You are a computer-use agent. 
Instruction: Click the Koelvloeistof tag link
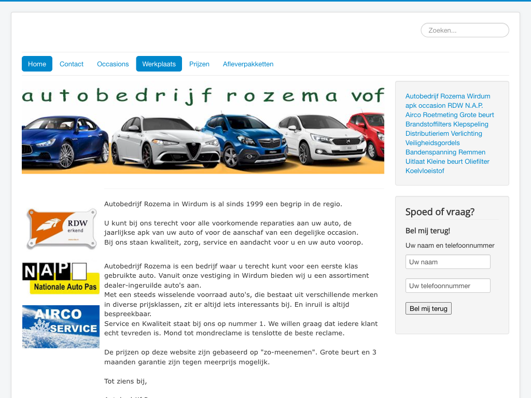click(425, 170)
